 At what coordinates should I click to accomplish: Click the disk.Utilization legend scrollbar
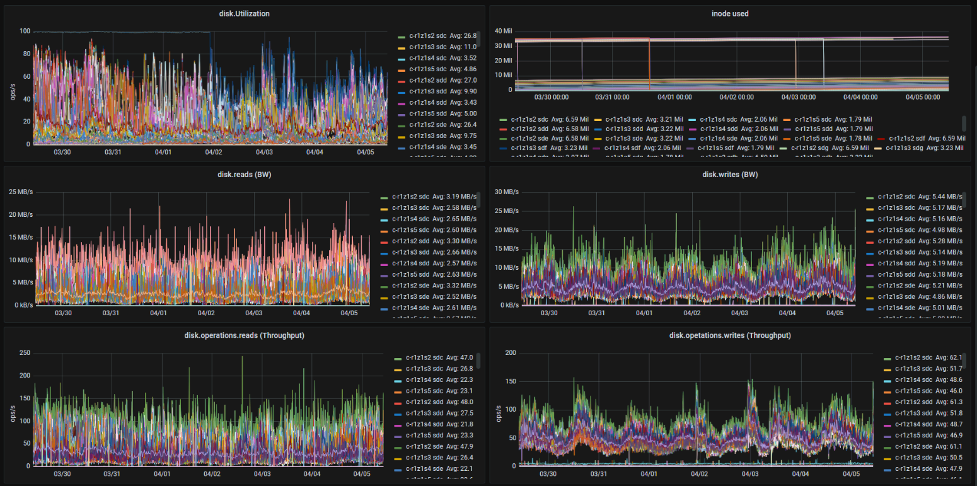click(x=478, y=38)
